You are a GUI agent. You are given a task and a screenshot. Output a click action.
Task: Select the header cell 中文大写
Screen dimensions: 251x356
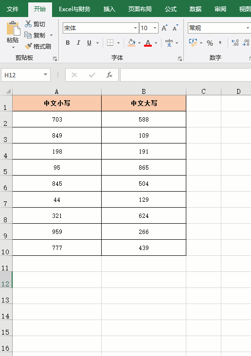point(143,103)
